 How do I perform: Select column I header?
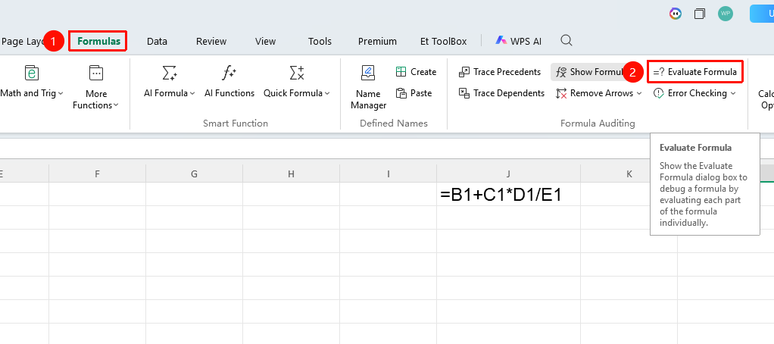tap(388, 174)
